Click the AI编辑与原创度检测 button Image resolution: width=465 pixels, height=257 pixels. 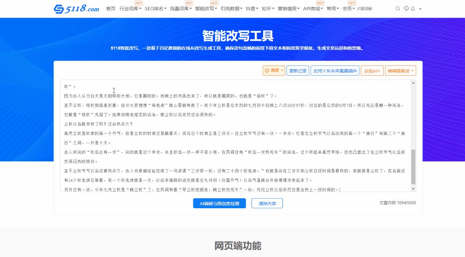click(x=219, y=203)
